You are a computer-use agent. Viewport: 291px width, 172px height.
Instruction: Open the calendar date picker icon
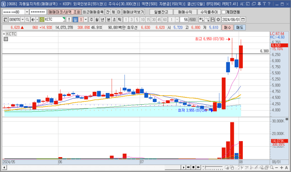pos(243,20)
